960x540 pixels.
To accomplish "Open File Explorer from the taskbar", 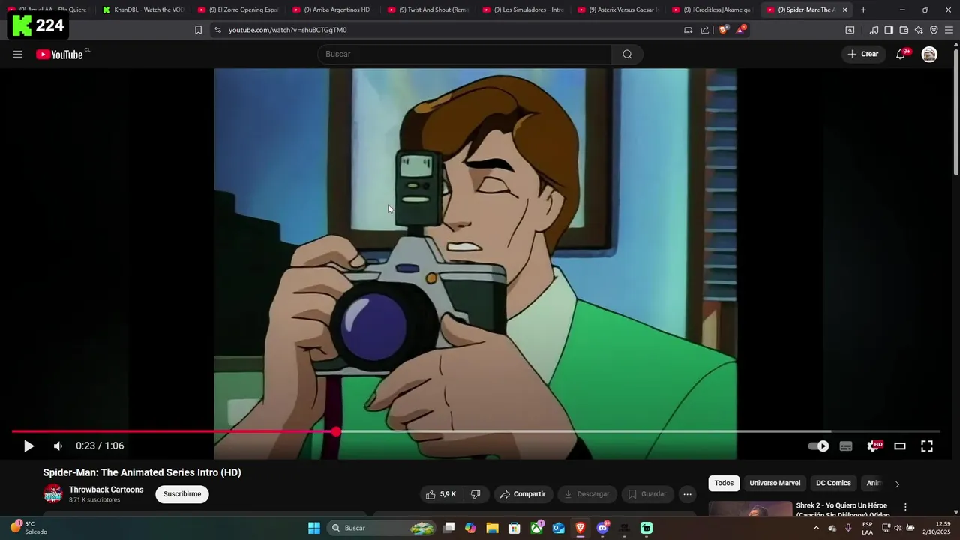I will pos(492,528).
